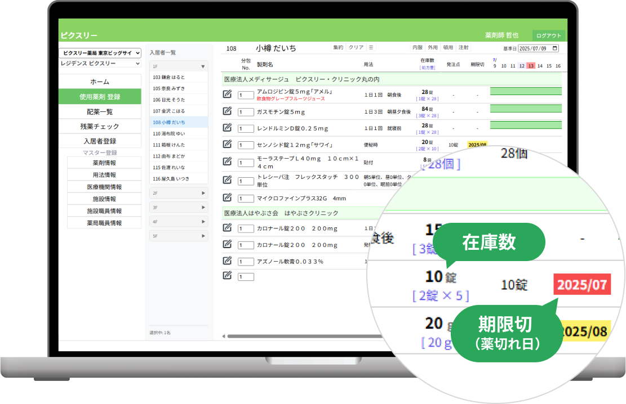Image resolution: width=626 pixels, height=404 pixels.
Task: Open the calendar icon in the 基準日 field
Action: point(554,48)
